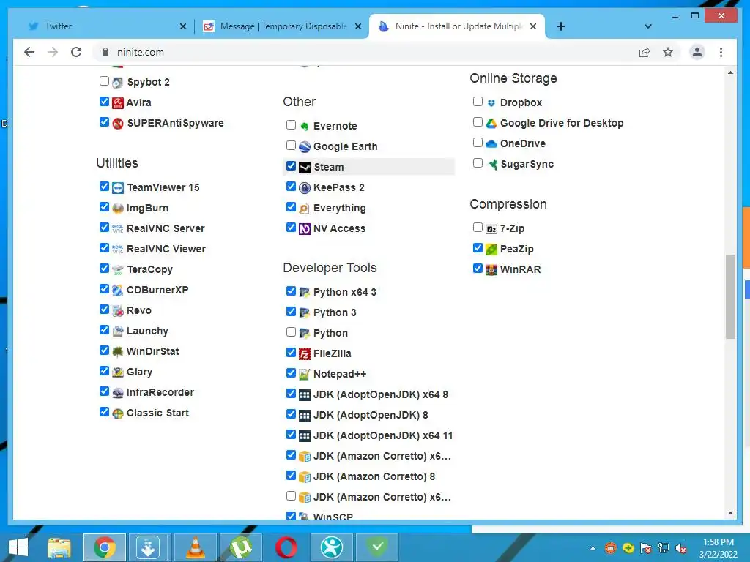Uncheck the JDK (AdoptOpenJDK) x64 11 checkbox
The width and height of the screenshot is (750, 562).
291,435
